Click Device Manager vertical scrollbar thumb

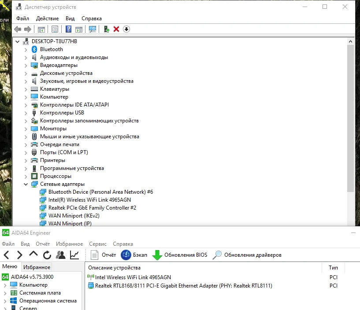click(350, 118)
